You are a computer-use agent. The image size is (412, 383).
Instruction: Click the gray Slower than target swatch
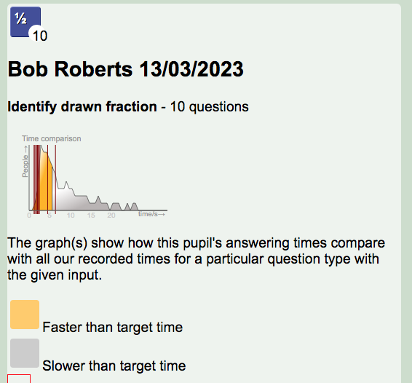point(25,353)
